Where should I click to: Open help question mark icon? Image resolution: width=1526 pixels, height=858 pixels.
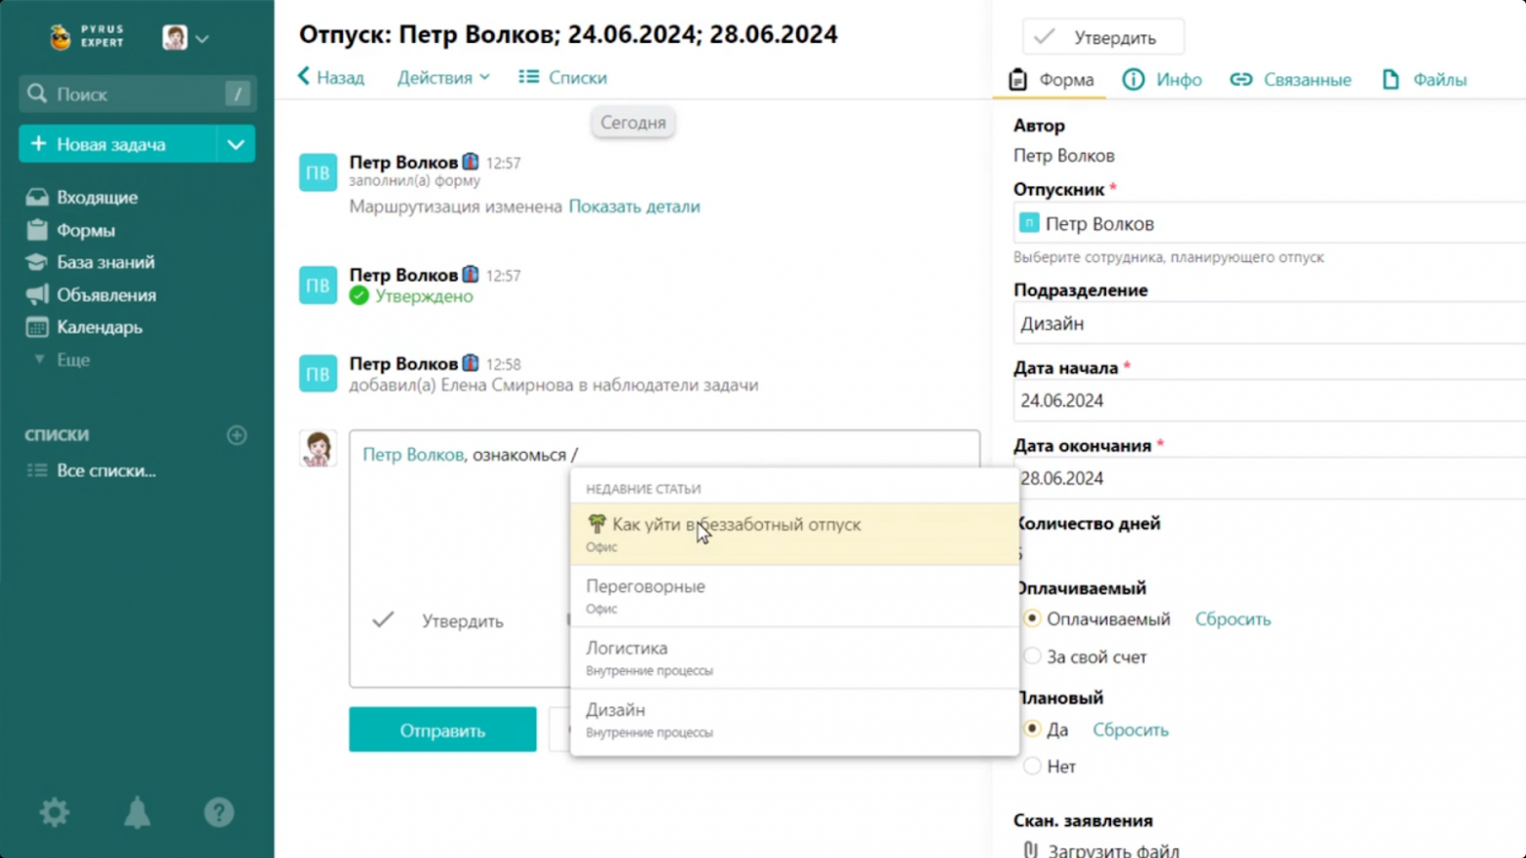pos(218,812)
